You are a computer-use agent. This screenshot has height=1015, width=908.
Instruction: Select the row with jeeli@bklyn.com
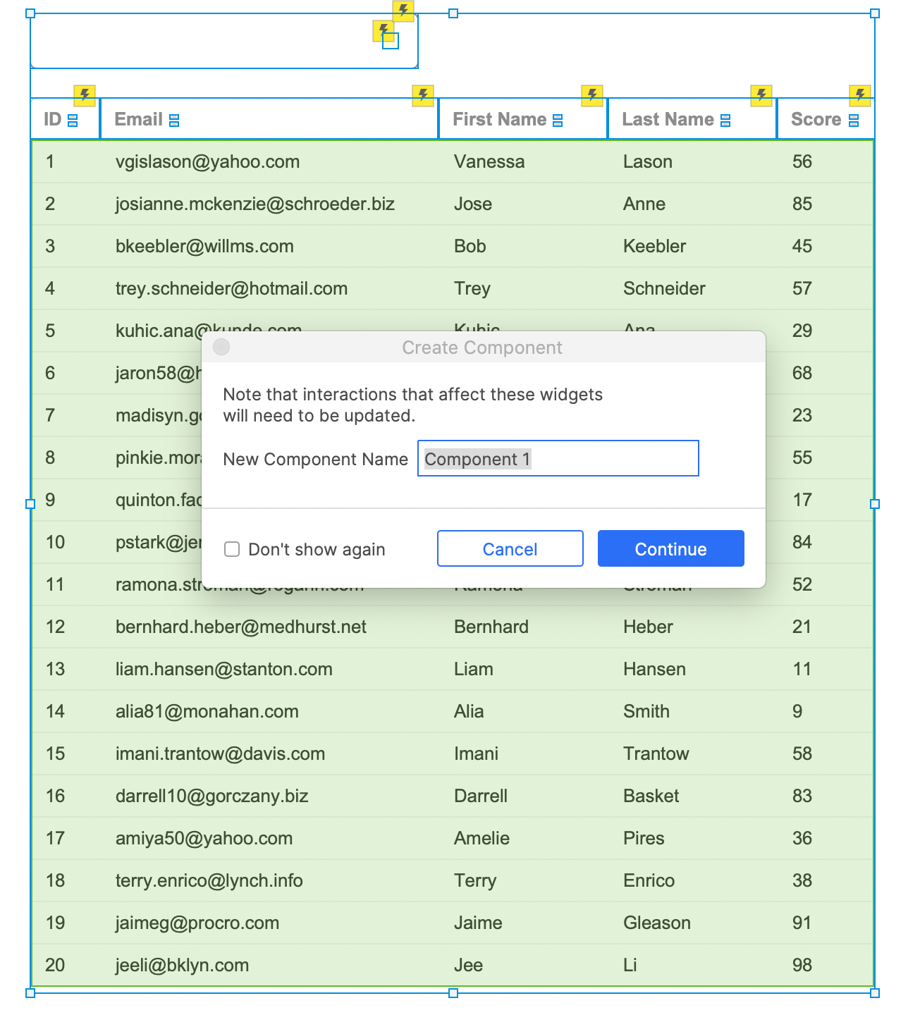tap(453, 965)
